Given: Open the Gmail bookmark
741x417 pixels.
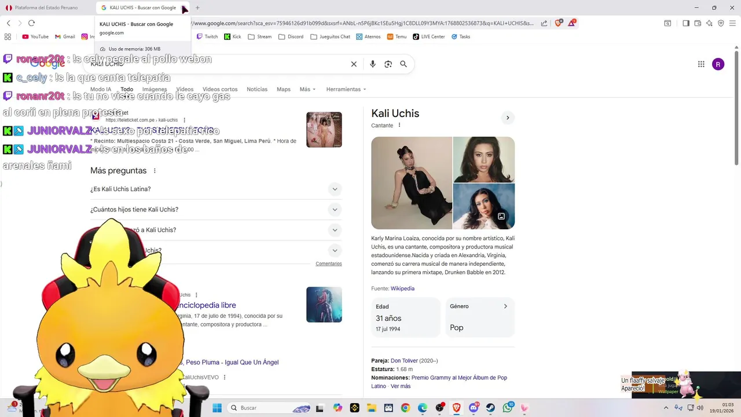Looking at the screenshot, I should 65,36.
